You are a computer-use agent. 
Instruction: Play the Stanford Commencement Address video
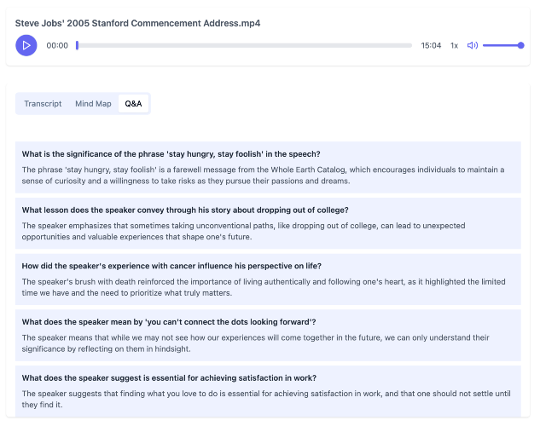click(26, 45)
